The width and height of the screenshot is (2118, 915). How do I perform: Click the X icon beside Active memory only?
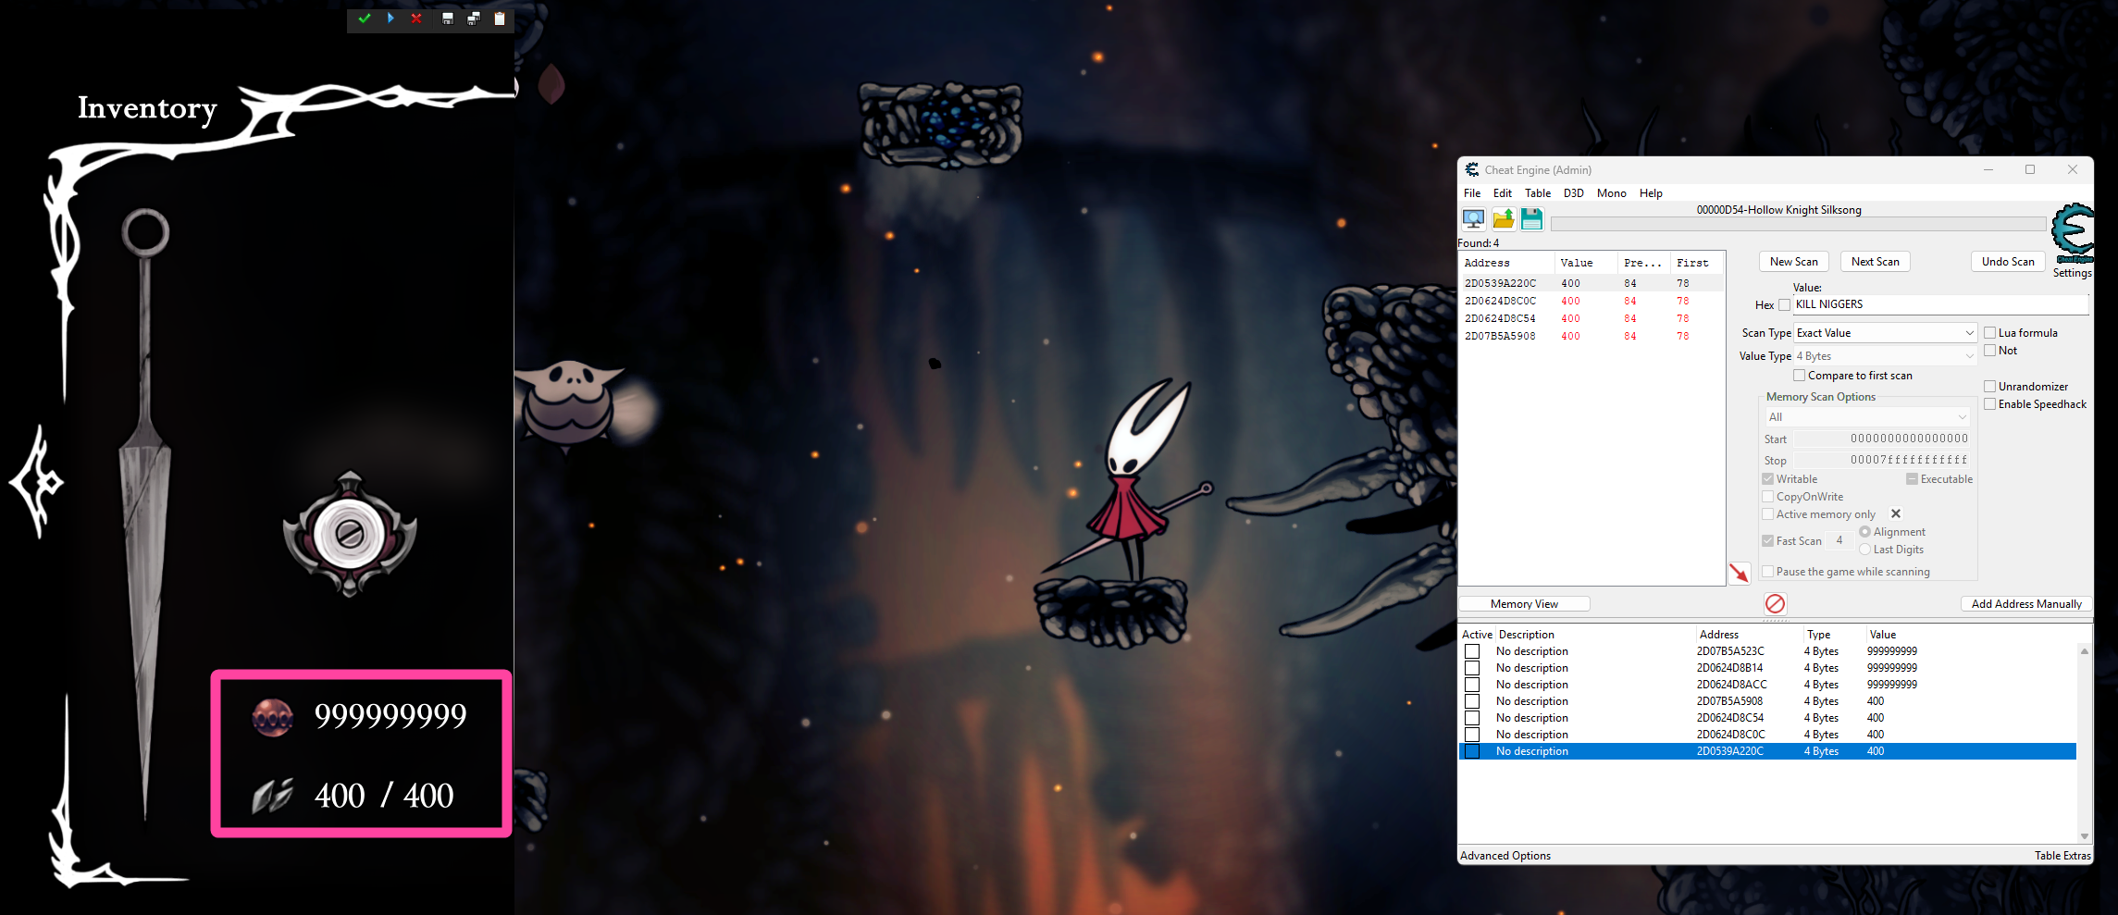tap(1896, 513)
